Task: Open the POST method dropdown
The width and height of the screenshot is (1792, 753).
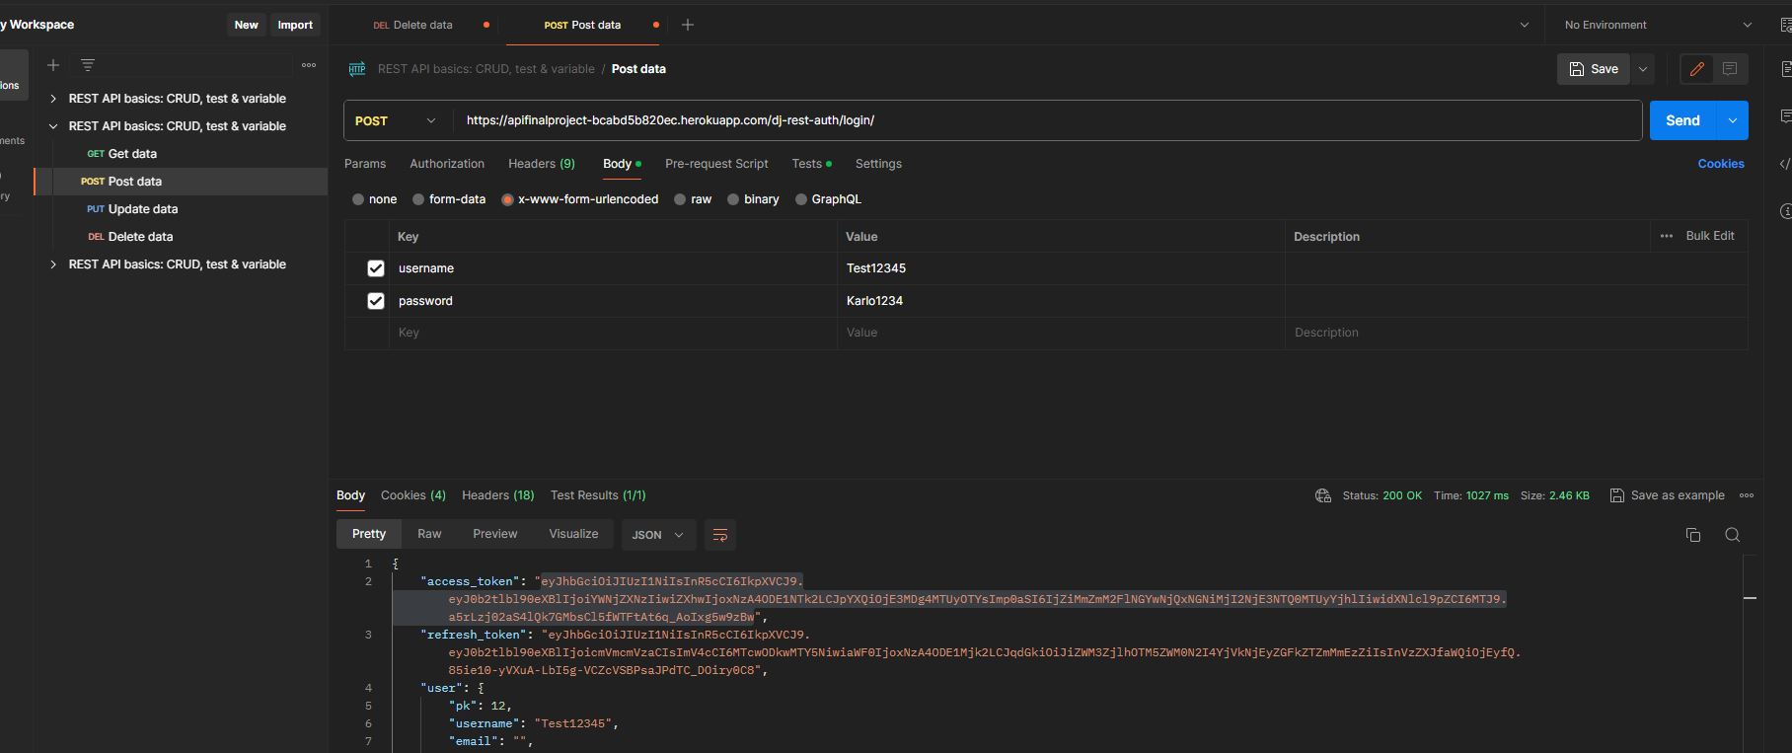Action: point(396,120)
